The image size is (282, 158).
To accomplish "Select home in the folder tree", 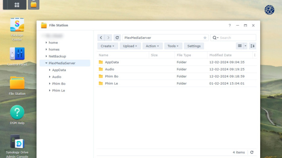I will click(x=53, y=43).
